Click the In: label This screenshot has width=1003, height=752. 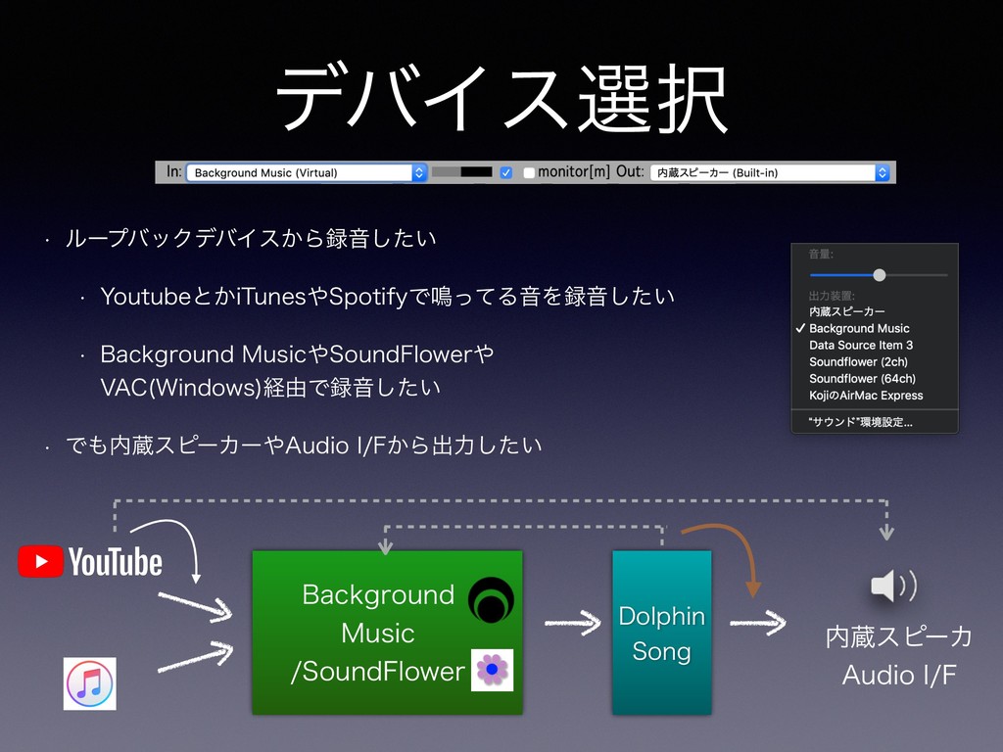(x=174, y=171)
